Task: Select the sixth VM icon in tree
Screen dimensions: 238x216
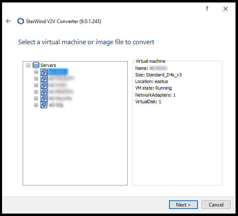Action: (x=44, y=105)
